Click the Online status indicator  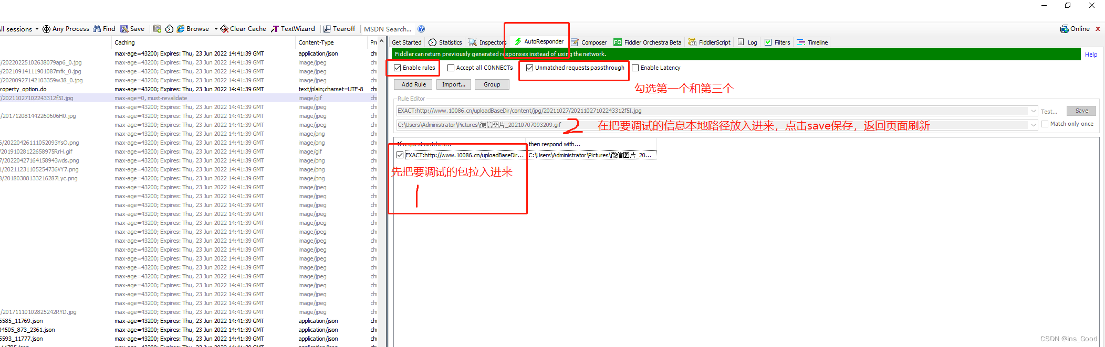1075,29
